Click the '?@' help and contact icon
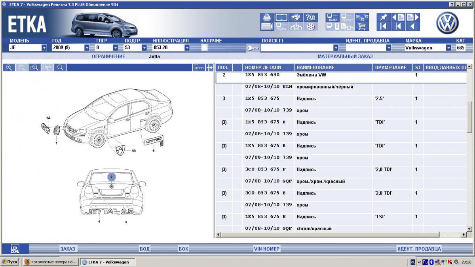 [x=310, y=17]
